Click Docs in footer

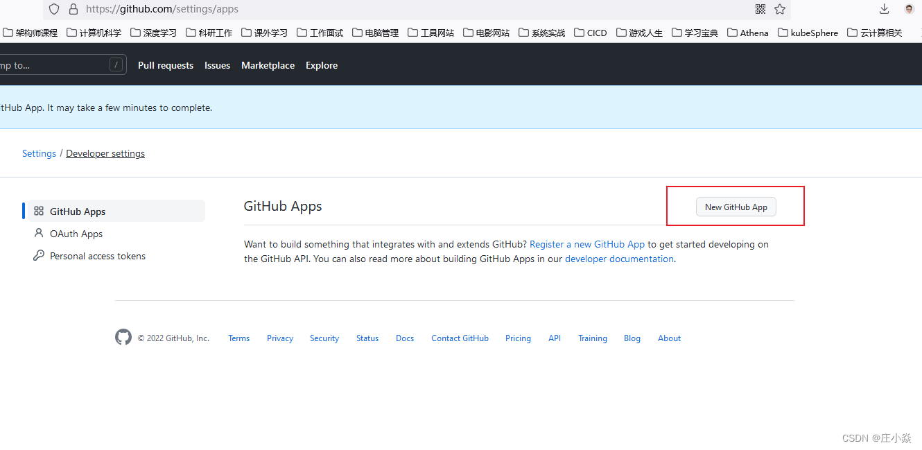pyautogui.click(x=405, y=338)
